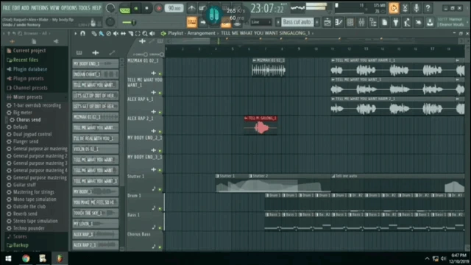Viewport: 471px width, 265px height.
Task: Open the TELL ME WHAT YOU WANT HARM 1_1 clip menu
Action: 333,60
